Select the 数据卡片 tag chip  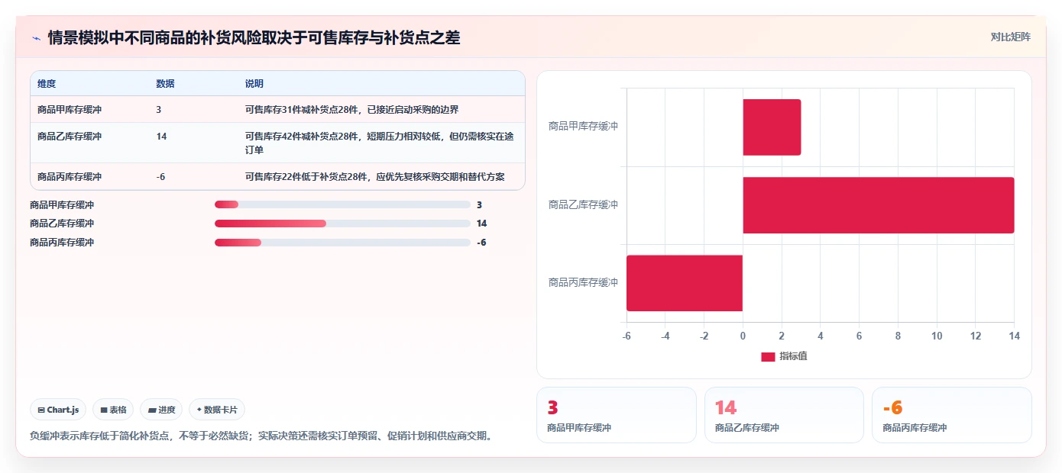click(217, 410)
